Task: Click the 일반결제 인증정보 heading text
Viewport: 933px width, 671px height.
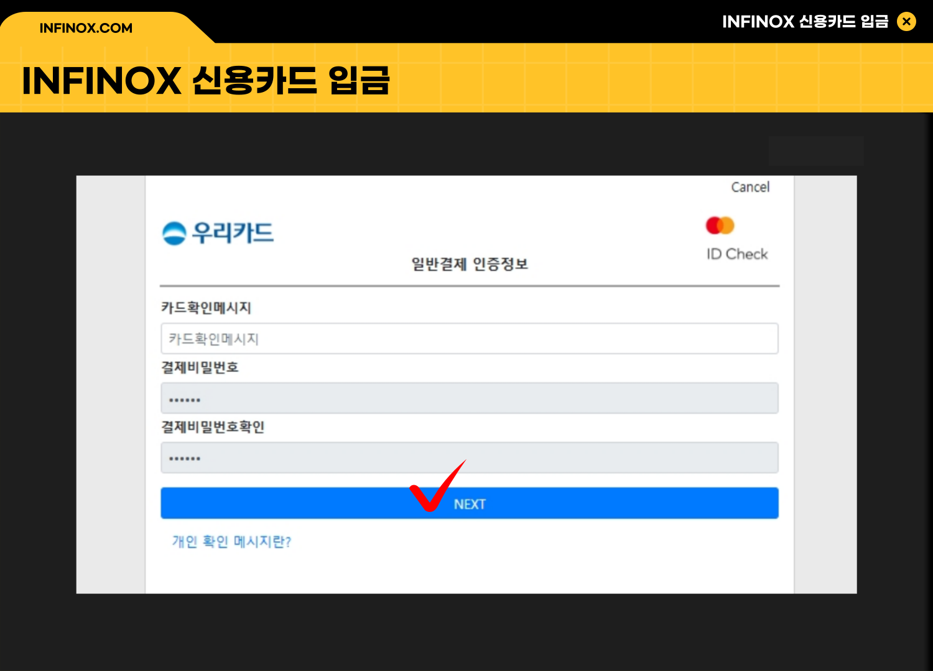Action: click(470, 264)
